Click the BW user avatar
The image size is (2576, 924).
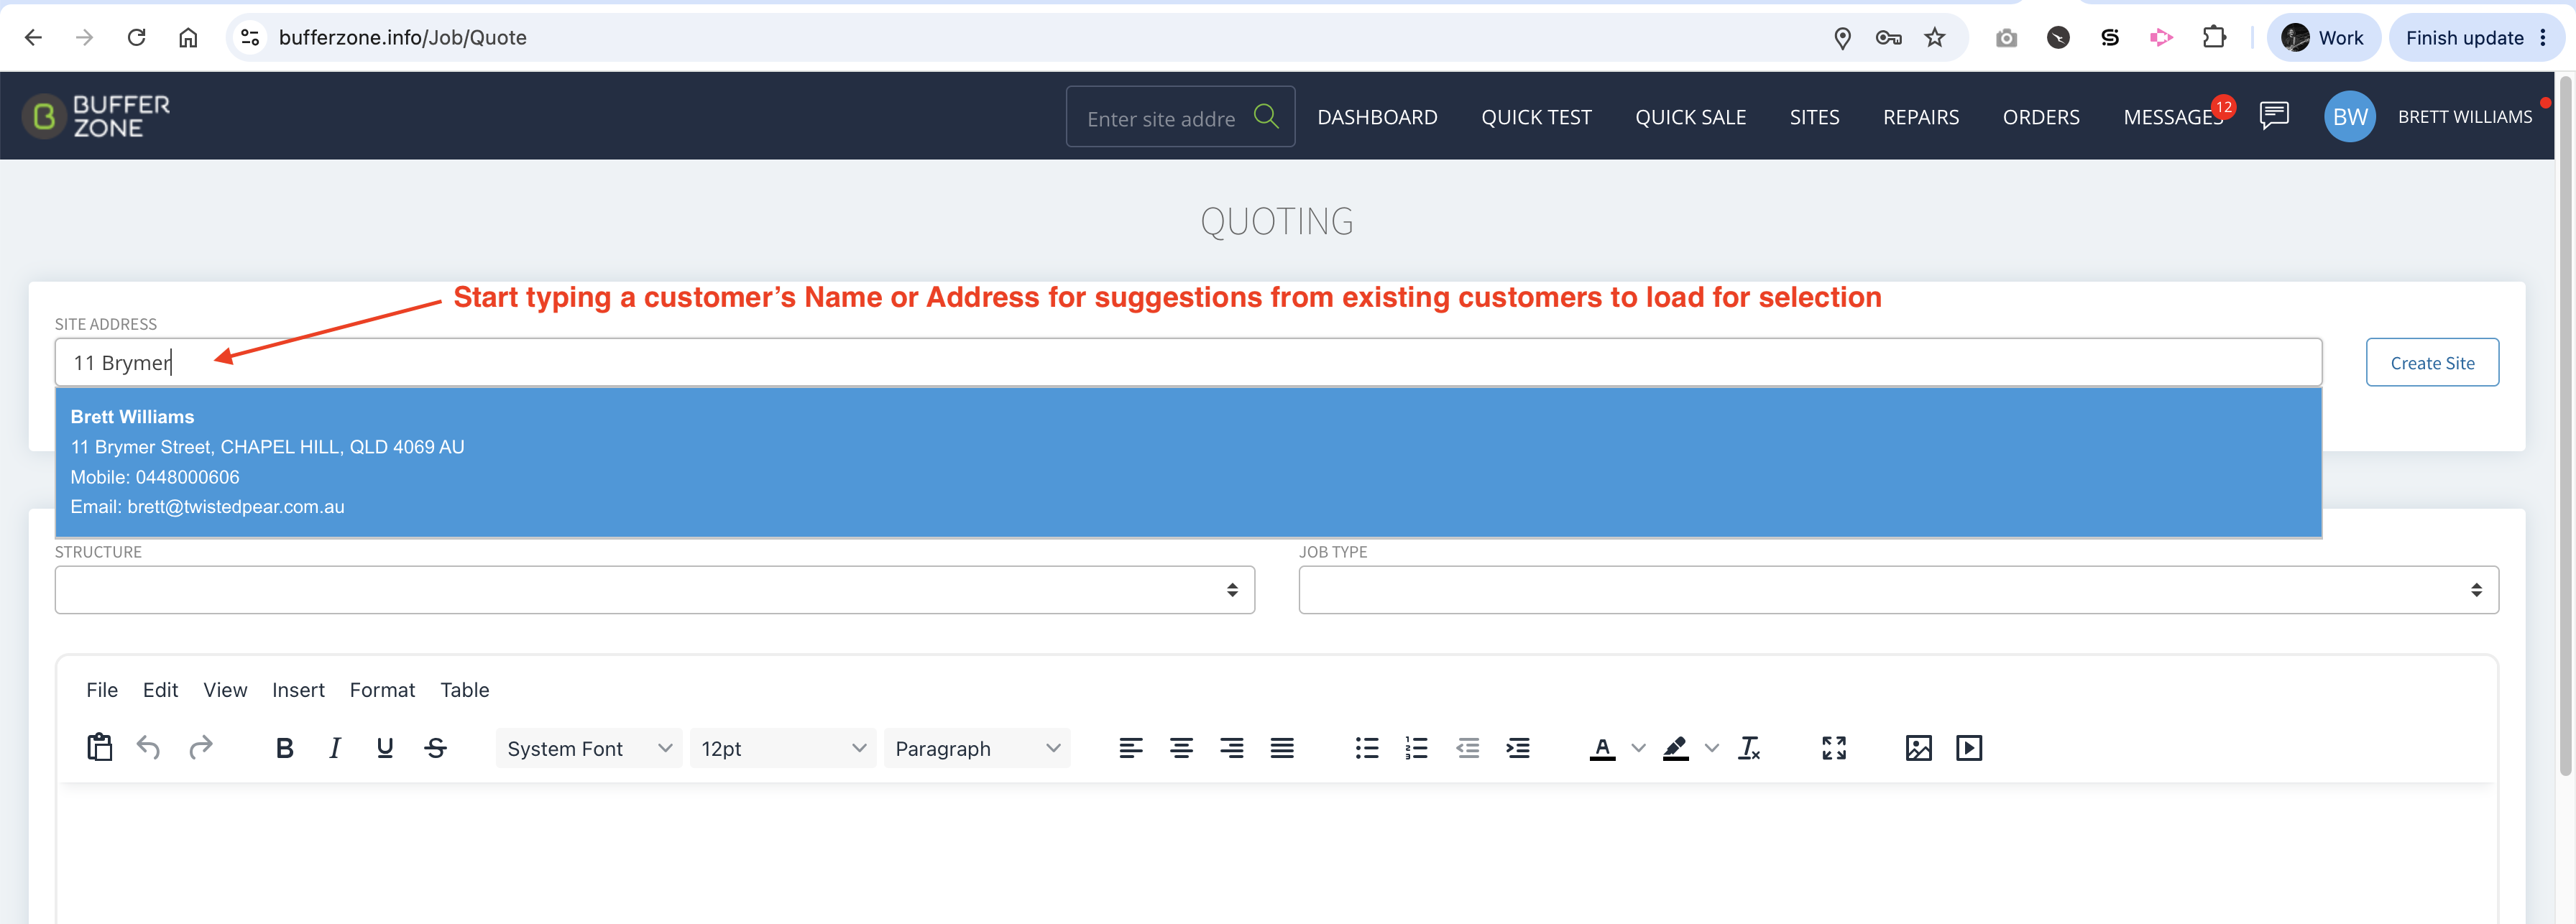click(2349, 117)
